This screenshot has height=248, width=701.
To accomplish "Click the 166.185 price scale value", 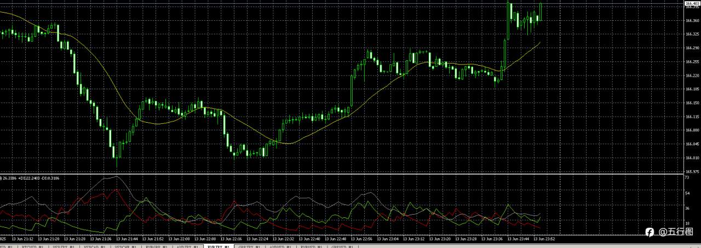I will pos(692,89).
